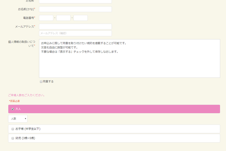
Task: Enable the お子様 (中学生以下) checkbox
Action: coord(13,129)
